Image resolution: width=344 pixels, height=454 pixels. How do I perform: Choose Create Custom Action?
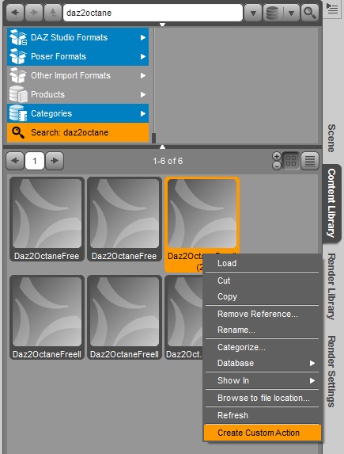point(263,433)
